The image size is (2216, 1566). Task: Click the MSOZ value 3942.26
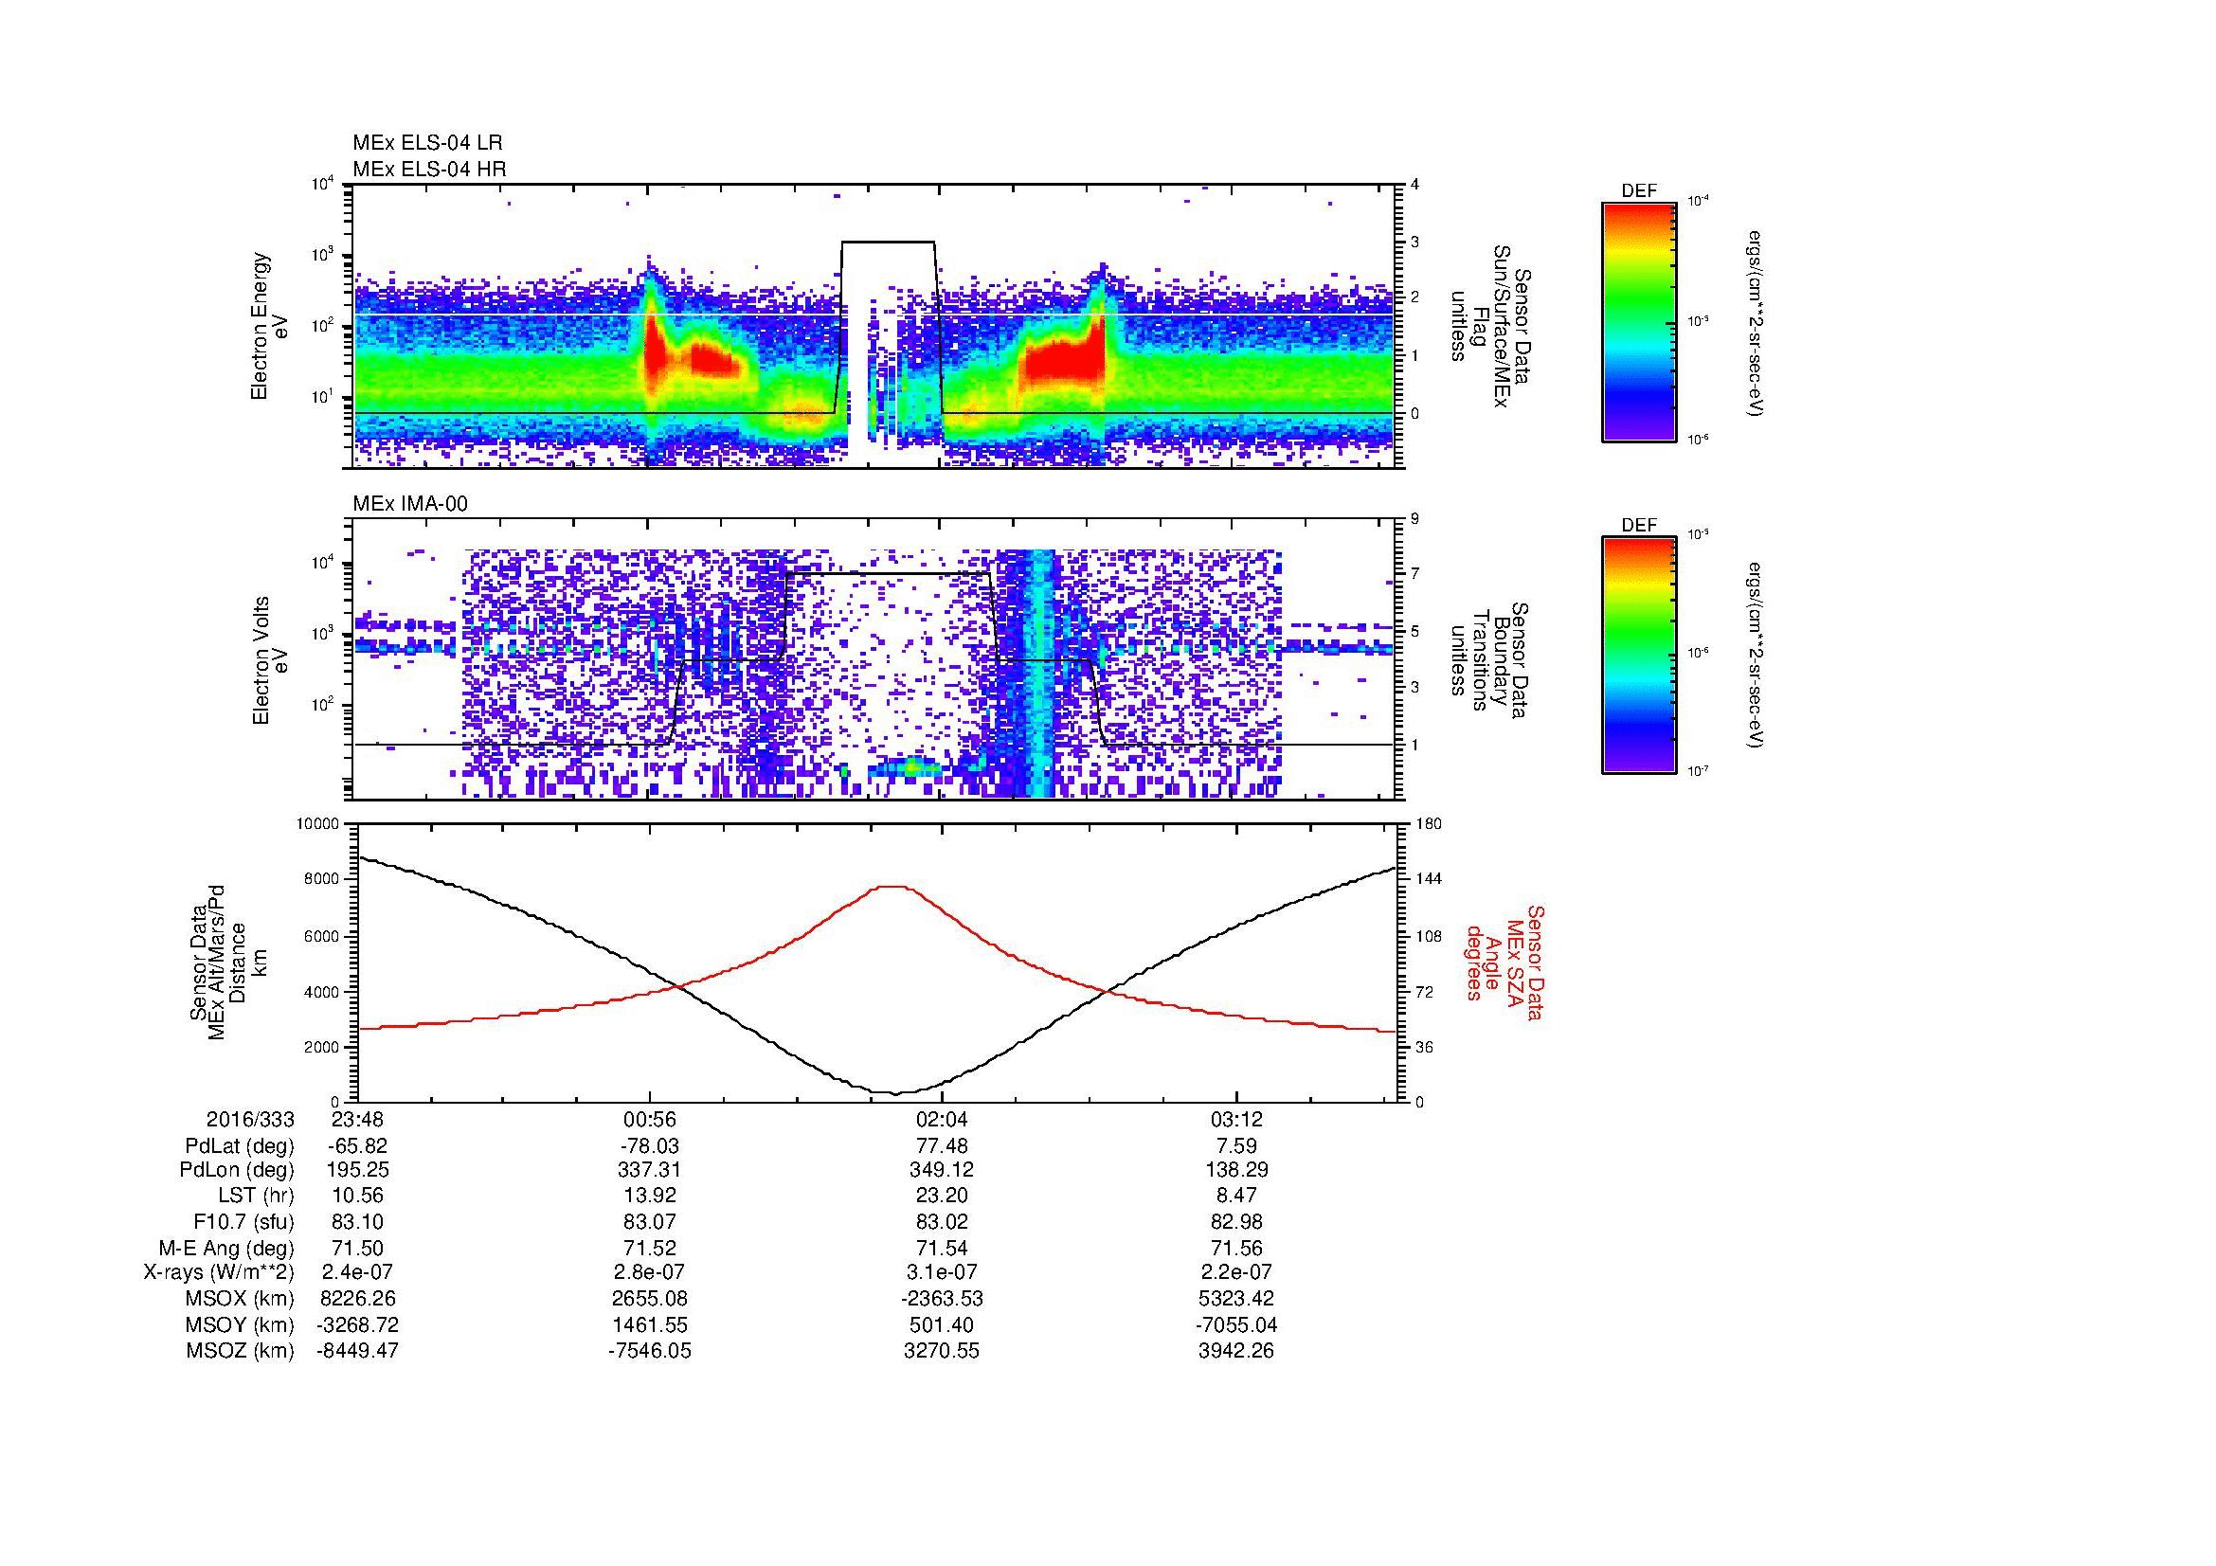point(1236,1351)
